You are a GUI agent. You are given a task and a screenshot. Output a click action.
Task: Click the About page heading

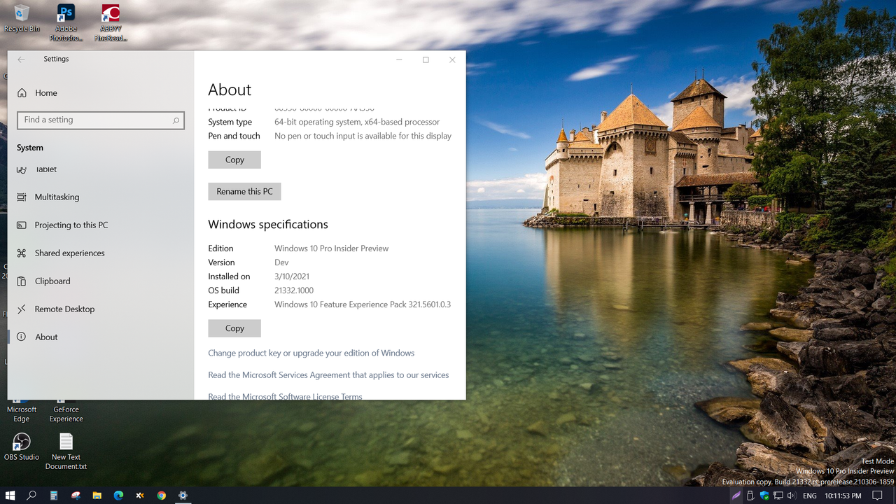tap(230, 90)
